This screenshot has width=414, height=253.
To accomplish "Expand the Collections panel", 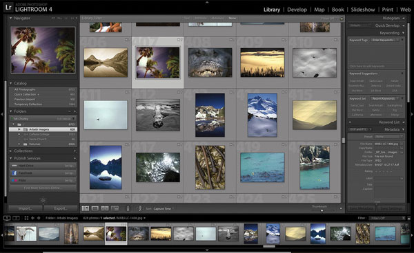I will [x=10, y=151].
